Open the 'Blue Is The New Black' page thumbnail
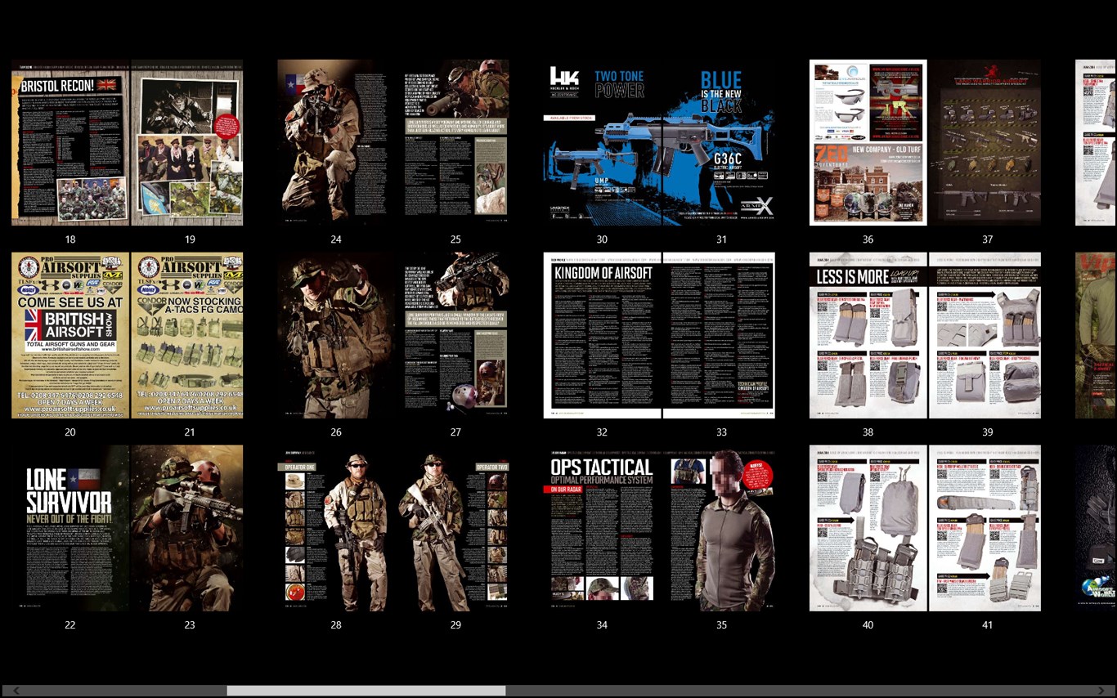This screenshot has width=1117, height=698. [x=719, y=142]
